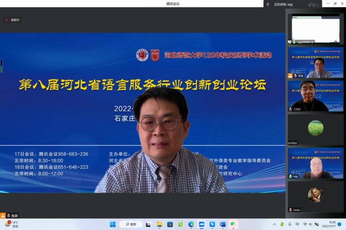The height and width of the screenshot is (230, 346).
Task: Launch Microsoft Edge from the taskbar
Action: point(191,224)
